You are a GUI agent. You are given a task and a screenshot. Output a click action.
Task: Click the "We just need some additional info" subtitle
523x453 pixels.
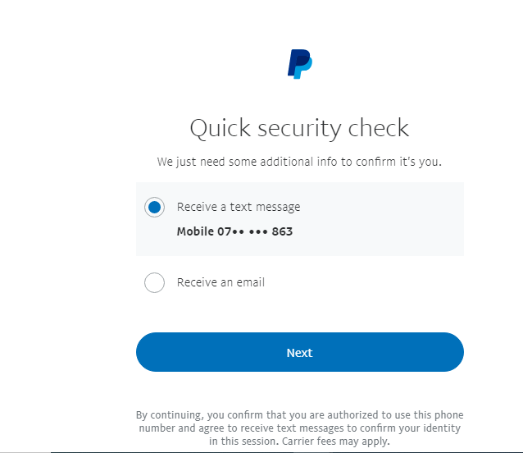click(x=299, y=162)
